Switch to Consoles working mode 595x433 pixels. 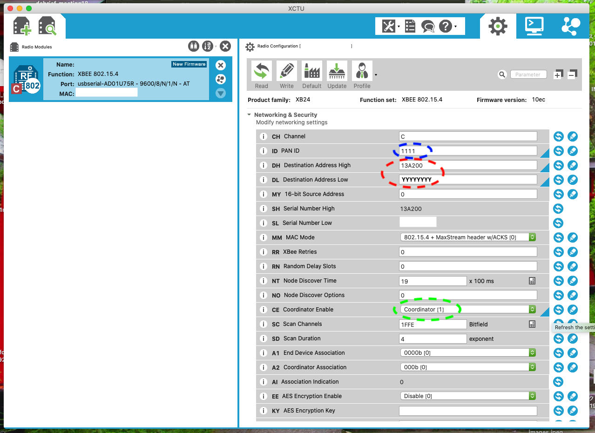coord(534,26)
